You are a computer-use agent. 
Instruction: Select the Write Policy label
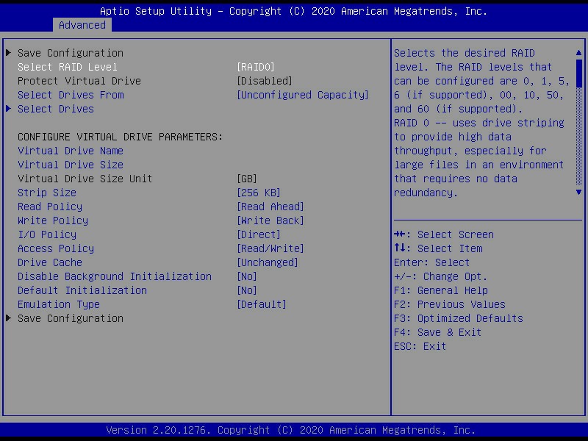pos(53,220)
